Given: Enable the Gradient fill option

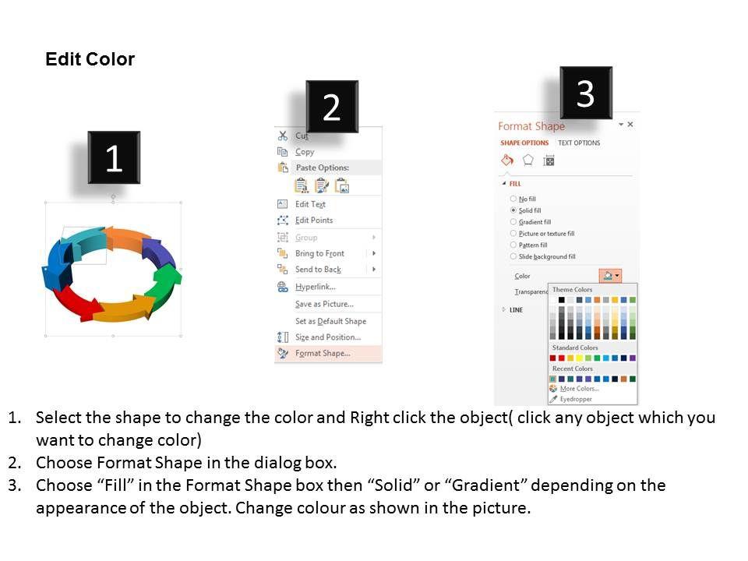Looking at the screenshot, I should pos(513,222).
